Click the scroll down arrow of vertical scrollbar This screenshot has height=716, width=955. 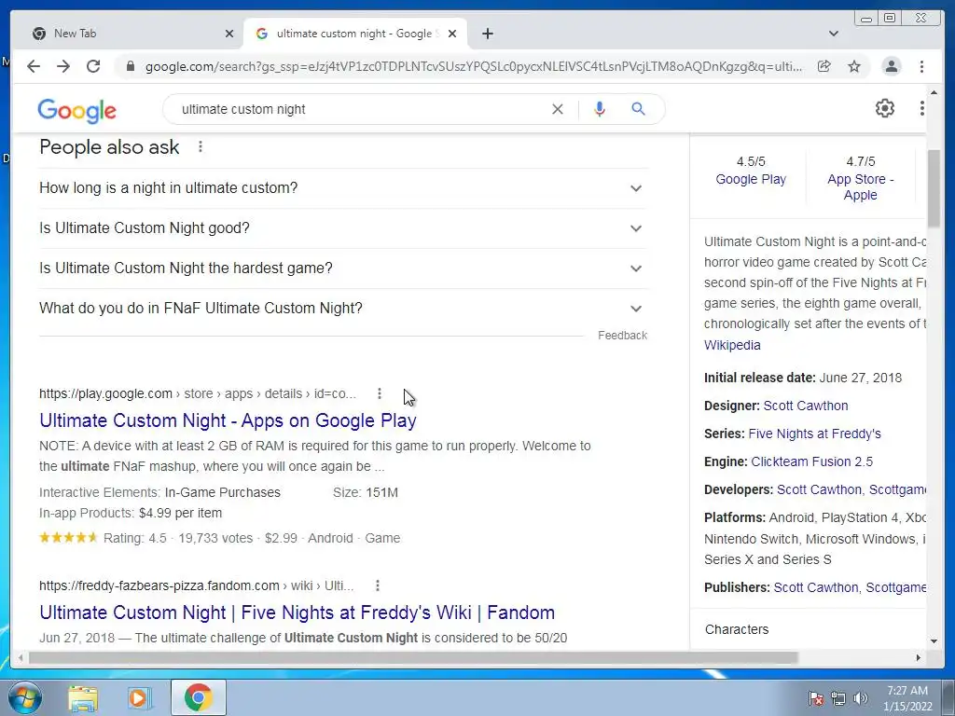click(x=934, y=641)
